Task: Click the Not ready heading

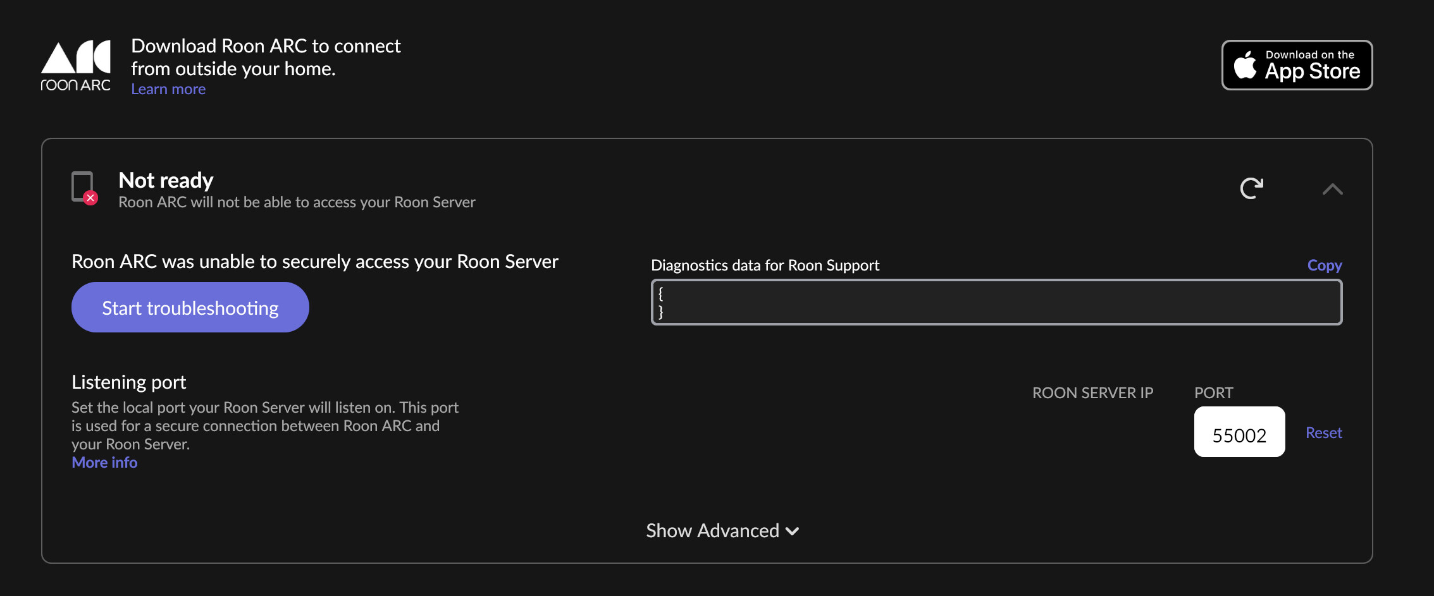Action: point(166,181)
